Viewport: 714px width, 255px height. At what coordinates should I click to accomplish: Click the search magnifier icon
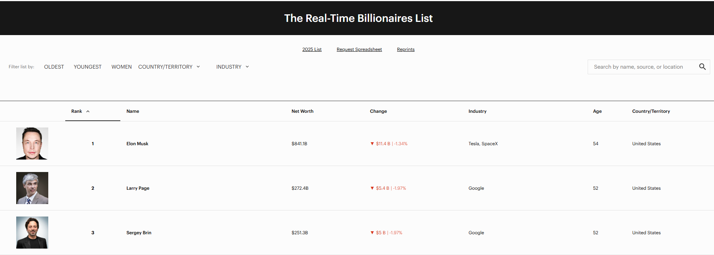(702, 67)
